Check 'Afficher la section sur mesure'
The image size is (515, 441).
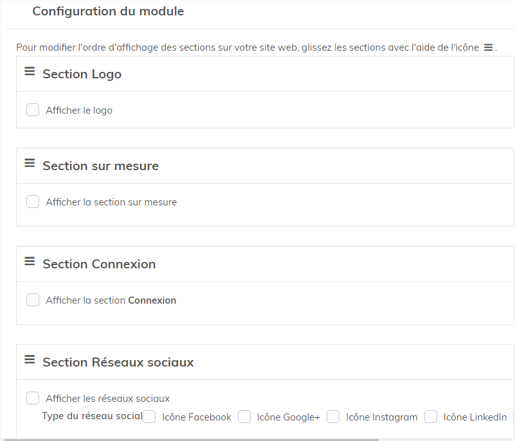click(33, 202)
